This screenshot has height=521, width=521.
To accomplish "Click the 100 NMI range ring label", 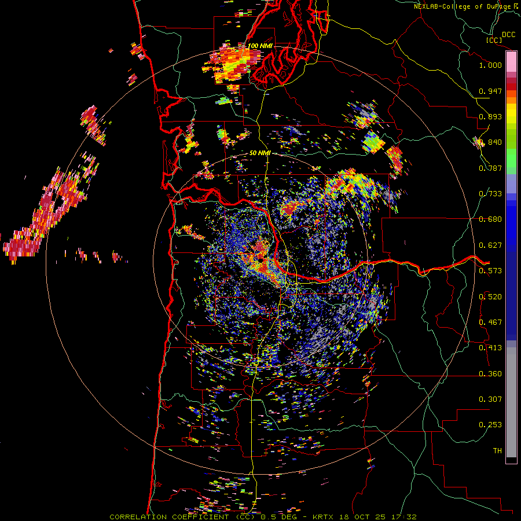I will pyautogui.click(x=260, y=46).
